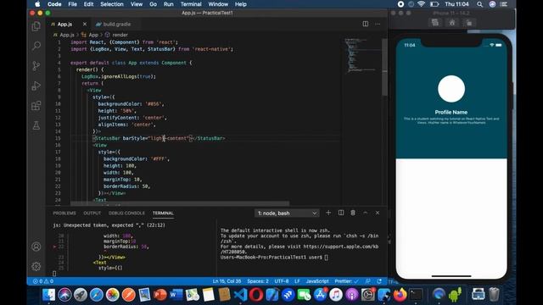Image resolution: width=543 pixels, height=305 pixels.
Task: Switch to the DEBUG CONSOLE panel tab
Action: click(x=126, y=213)
